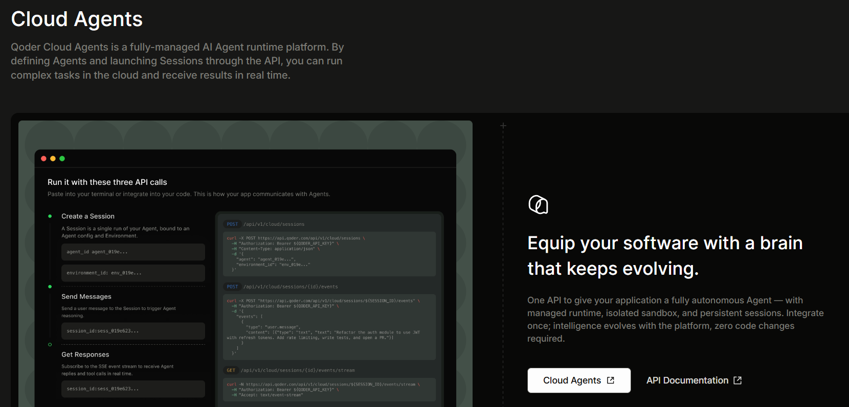The width and height of the screenshot is (849, 407).
Task: Click the plus marker atop the dashed divider
Action: (x=503, y=126)
